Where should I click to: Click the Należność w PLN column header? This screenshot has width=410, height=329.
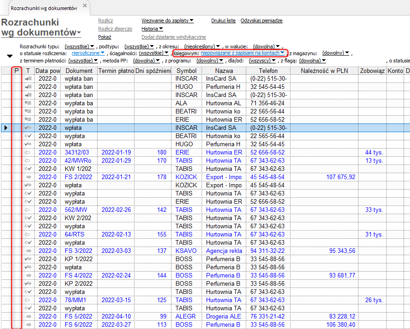(x=324, y=71)
